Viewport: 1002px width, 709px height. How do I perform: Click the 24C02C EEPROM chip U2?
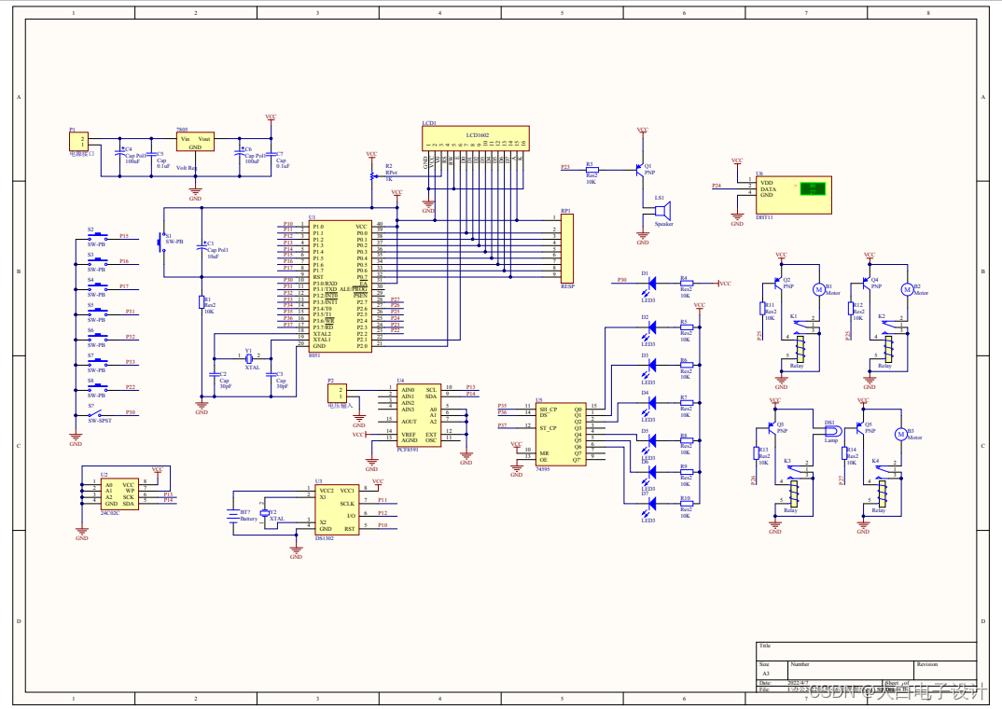[119, 494]
